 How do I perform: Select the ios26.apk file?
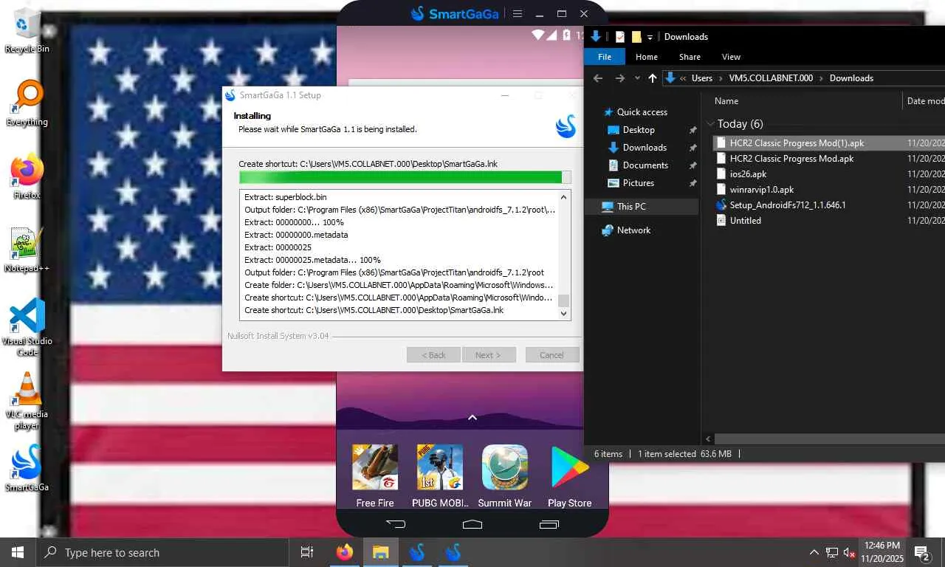coord(748,174)
